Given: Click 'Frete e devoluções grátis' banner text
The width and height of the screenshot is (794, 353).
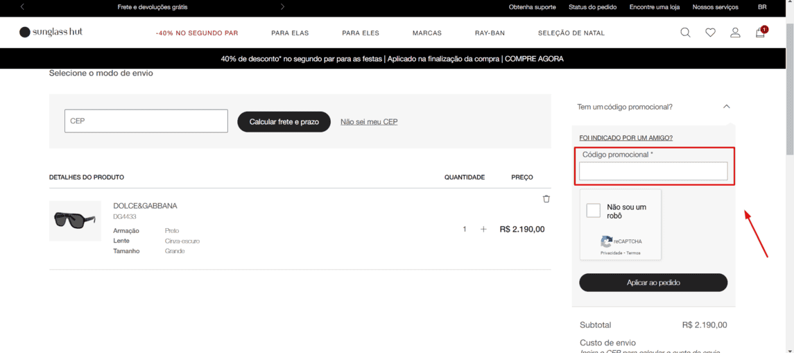Looking at the screenshot, I should point(153,7).
